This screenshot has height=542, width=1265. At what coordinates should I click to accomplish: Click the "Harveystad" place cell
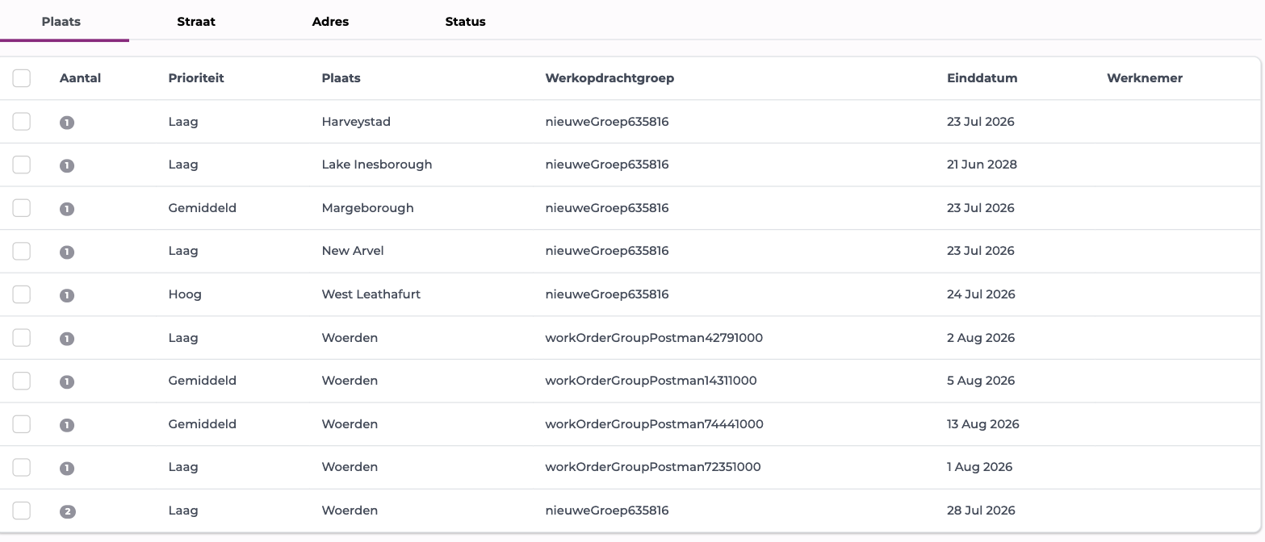pos(356,122)
